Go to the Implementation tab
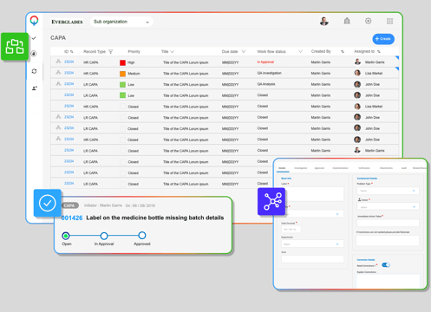 tap(340, 168)
